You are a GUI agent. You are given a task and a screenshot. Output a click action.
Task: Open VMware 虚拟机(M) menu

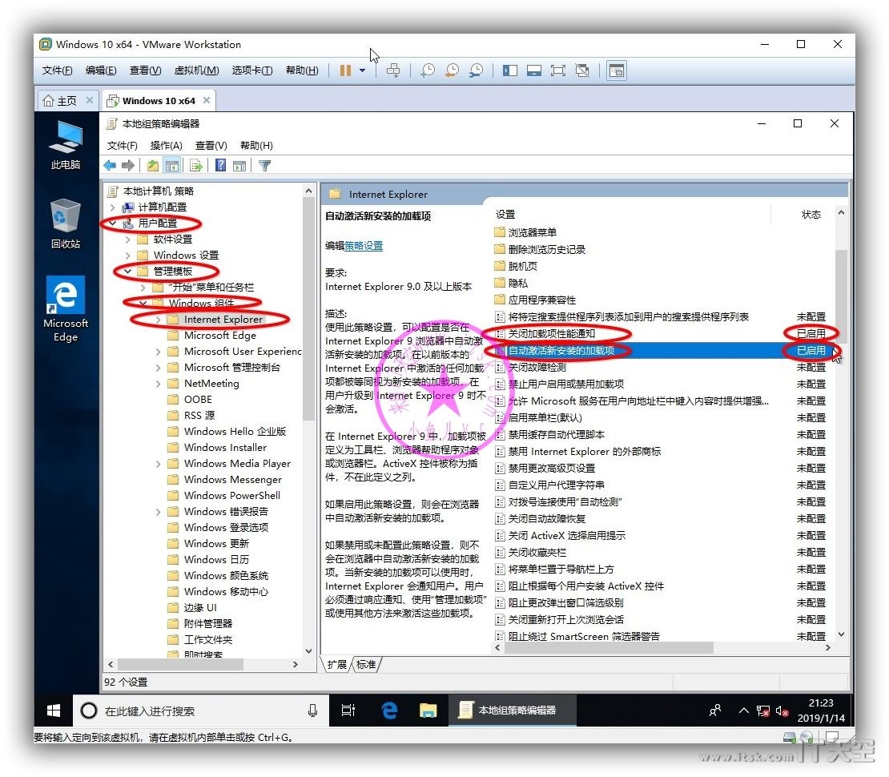[196, 70]
